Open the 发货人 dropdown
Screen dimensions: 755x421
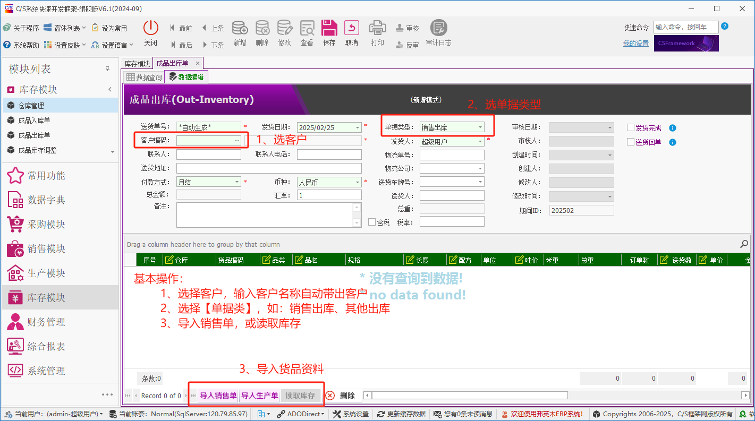480,142
